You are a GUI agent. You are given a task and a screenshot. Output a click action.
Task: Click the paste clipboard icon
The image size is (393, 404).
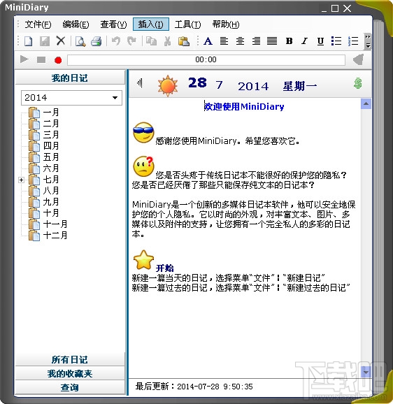click(x=184, y=41)
